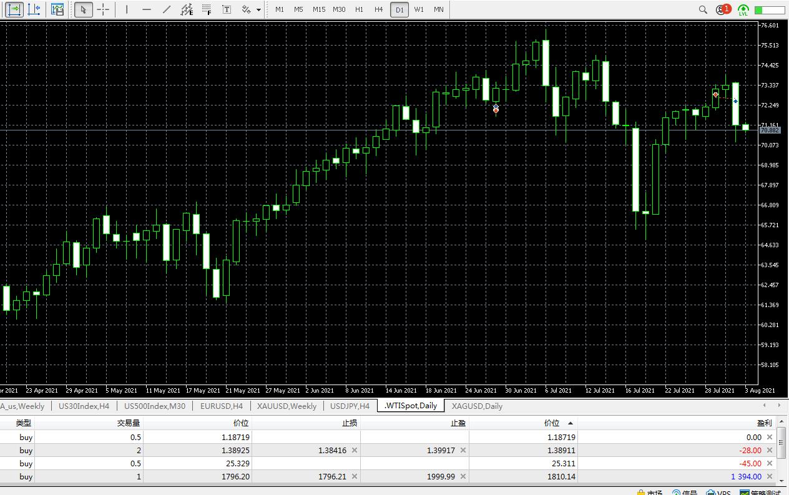Select current price 1810.14 cell
The height and width of the screenshot is (495, 789).
[x=523, y=476]
